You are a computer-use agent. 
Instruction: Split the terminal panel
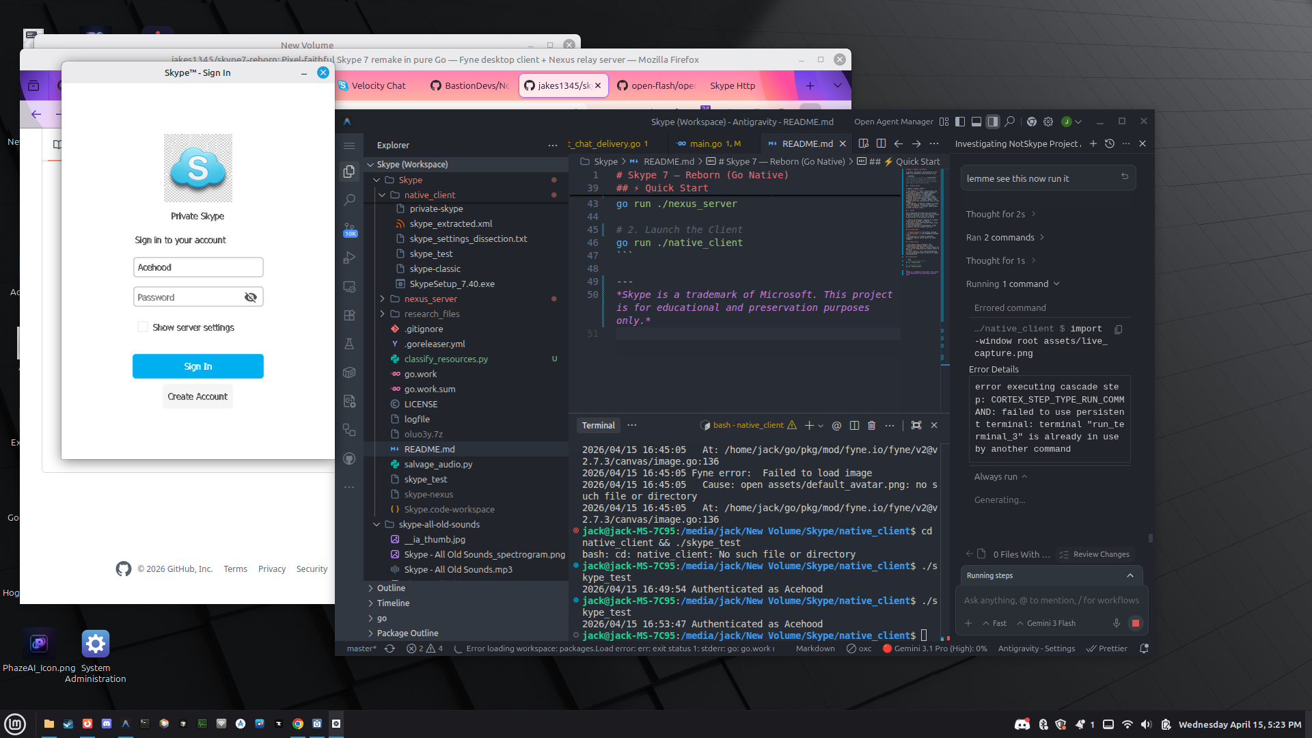[x=854, y=425]
